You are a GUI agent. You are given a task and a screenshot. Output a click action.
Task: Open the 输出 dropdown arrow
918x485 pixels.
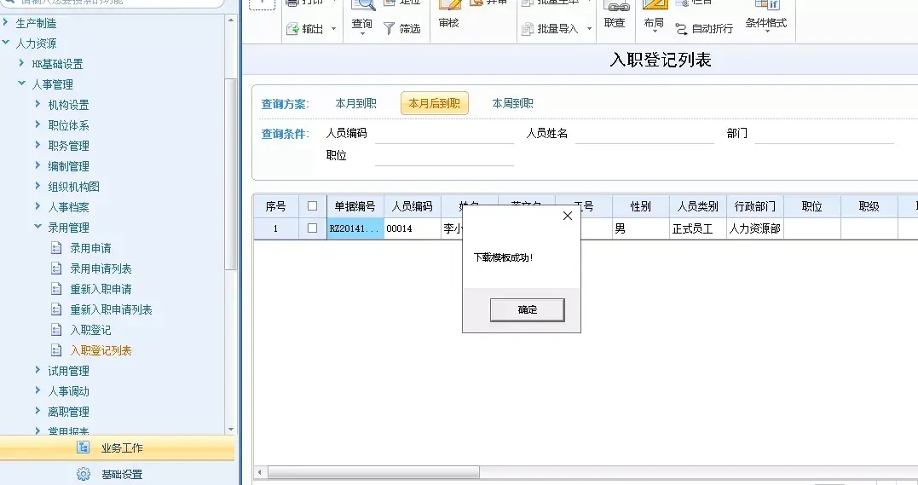pos(334,29)
